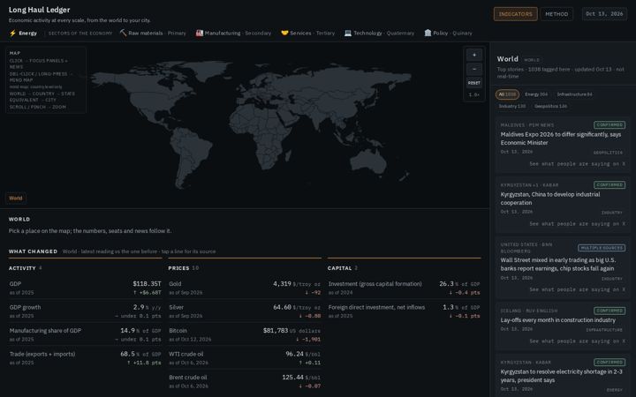Click the Policy building icon
This screenshot has width=636, height=397.
pyautogui.click(x=428, y=34)
